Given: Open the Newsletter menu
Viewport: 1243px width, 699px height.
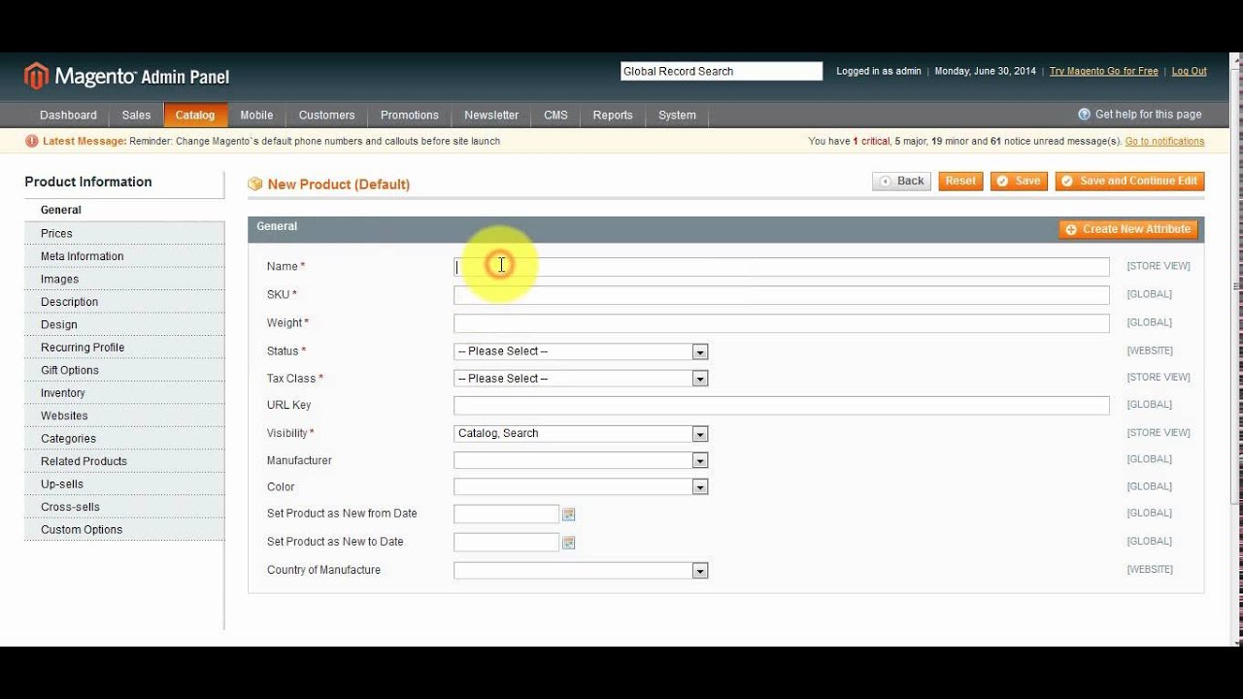Looking at the screenshot, I should click(491, 115).
